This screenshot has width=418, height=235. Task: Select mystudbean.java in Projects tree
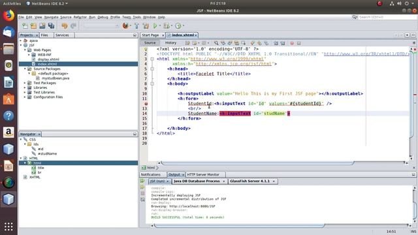pos(56,78)
